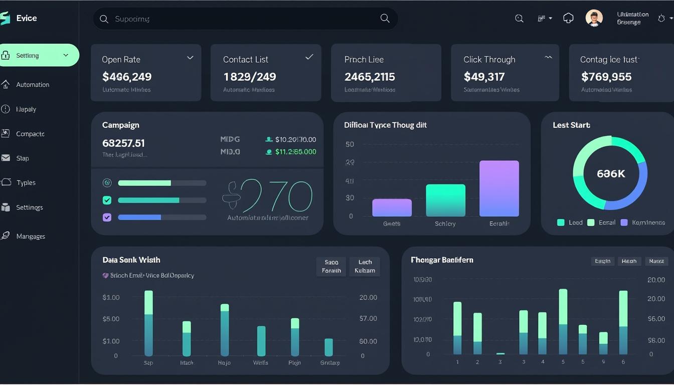
Task: Expand the Setting sidebar chevron
Action: pyautogui.click(x=66, y=55)
